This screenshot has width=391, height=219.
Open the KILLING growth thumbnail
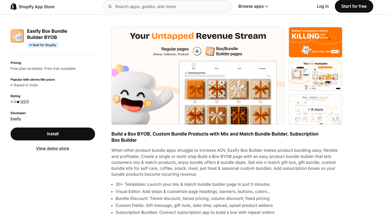[x=316, y=42]
